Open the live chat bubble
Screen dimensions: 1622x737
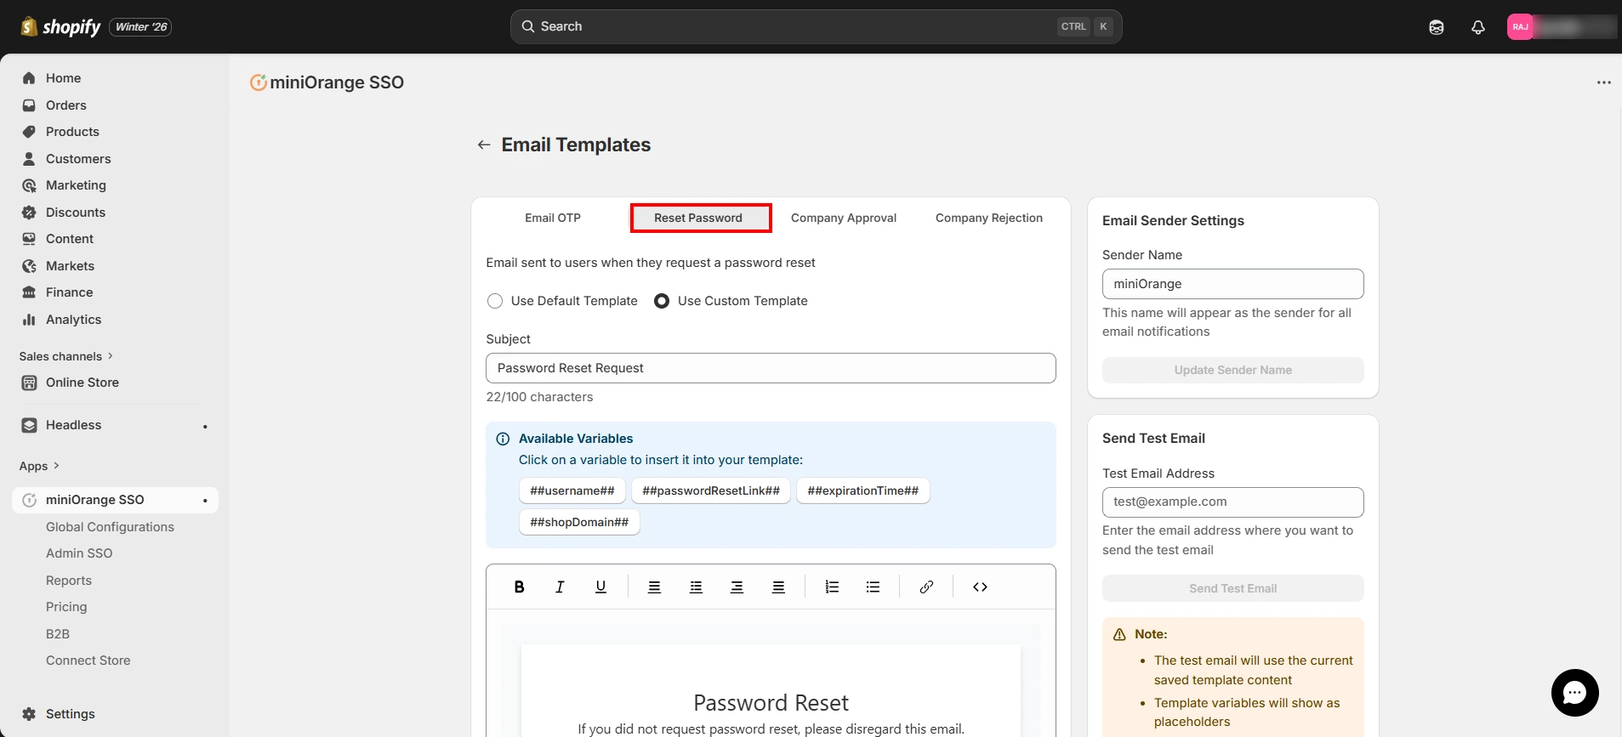coord(1574,693)
